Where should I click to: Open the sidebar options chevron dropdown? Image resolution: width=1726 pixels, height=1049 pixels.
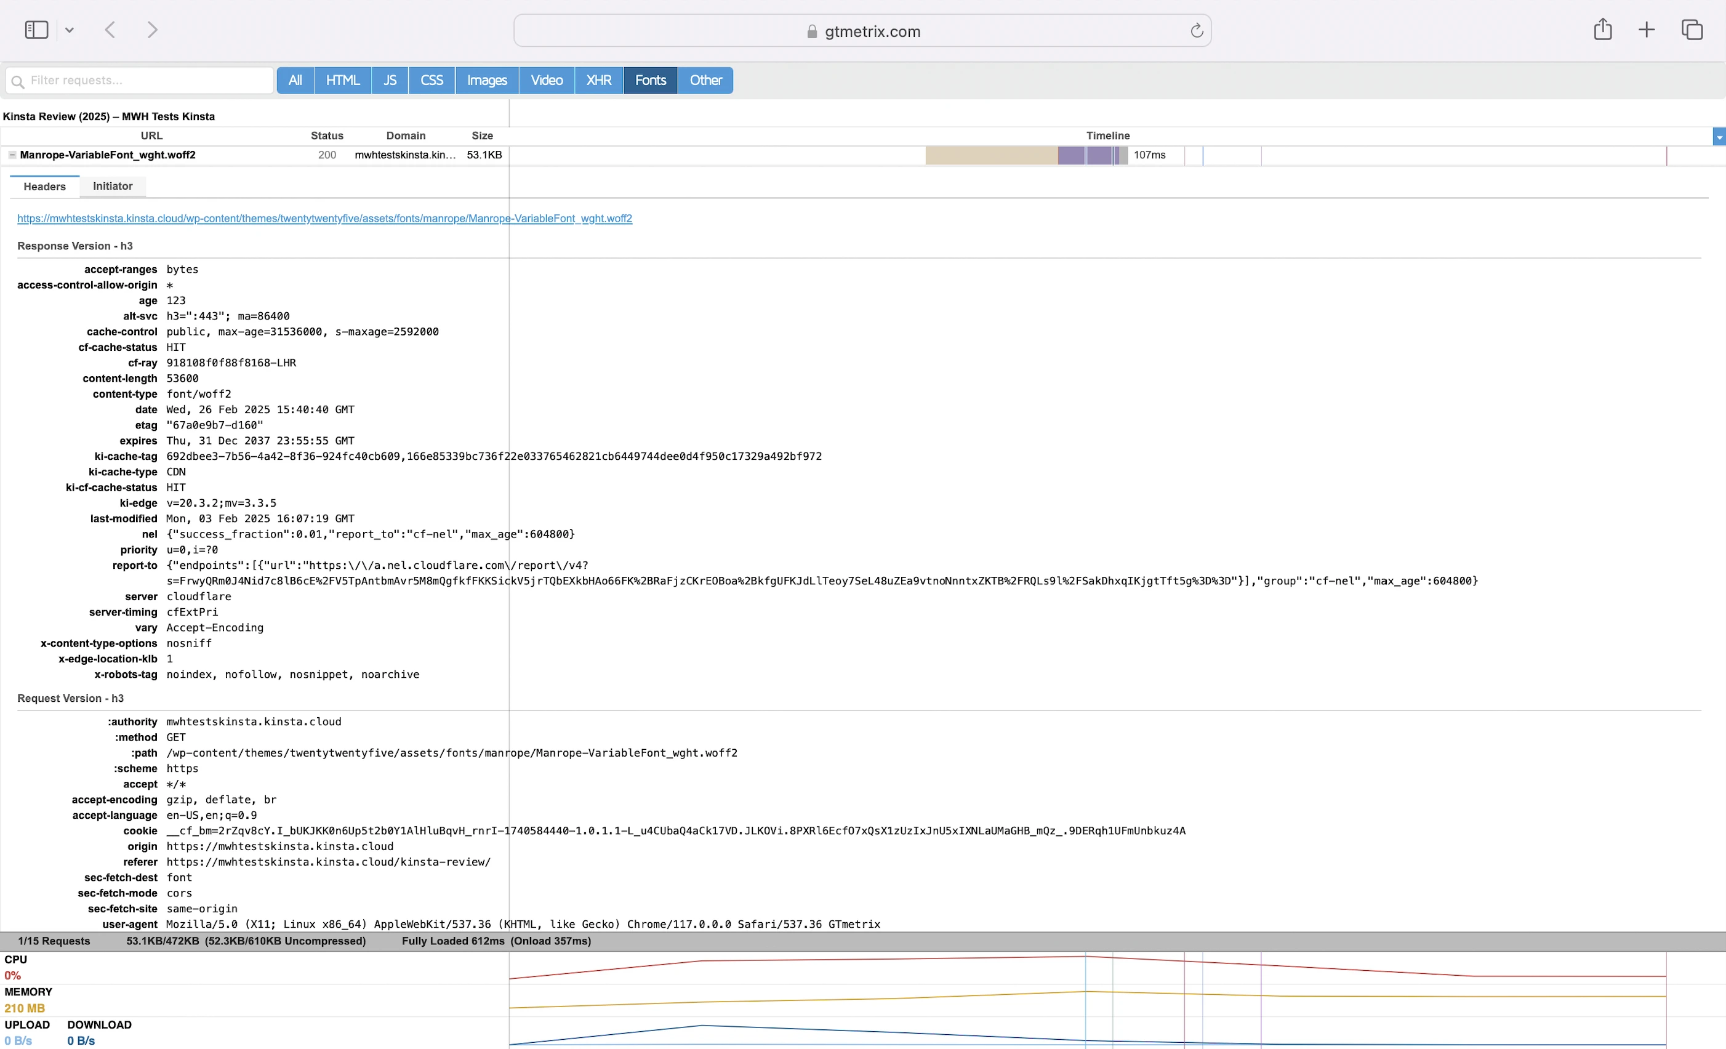[x=70, y=30]
